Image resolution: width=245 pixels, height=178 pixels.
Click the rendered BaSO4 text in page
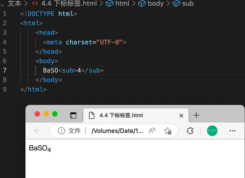click(40, 148)
